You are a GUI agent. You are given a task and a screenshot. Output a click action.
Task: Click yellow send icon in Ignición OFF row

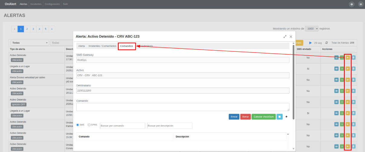347,102
